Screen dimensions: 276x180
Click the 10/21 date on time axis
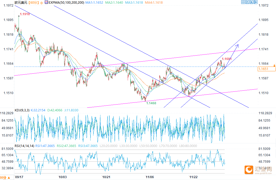tap(106, 177)
